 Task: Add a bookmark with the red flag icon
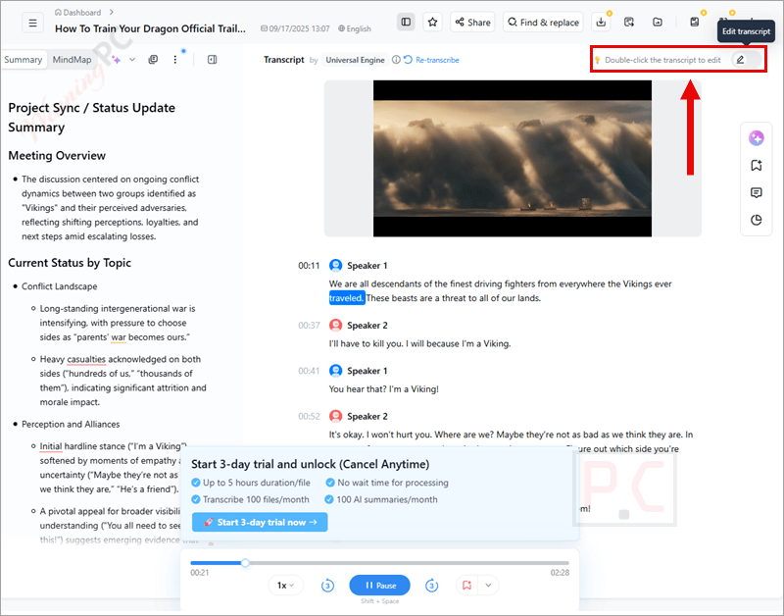click(x=467, y=585)
